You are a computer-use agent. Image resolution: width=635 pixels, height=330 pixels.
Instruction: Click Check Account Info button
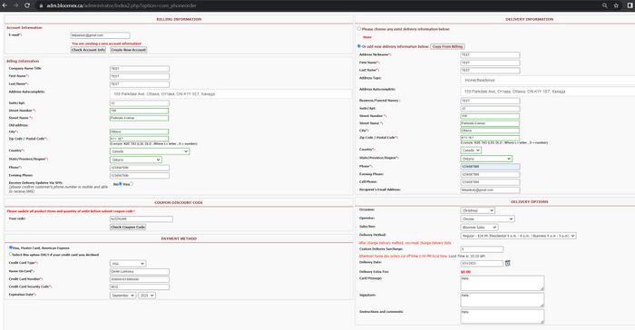[88, 50]
